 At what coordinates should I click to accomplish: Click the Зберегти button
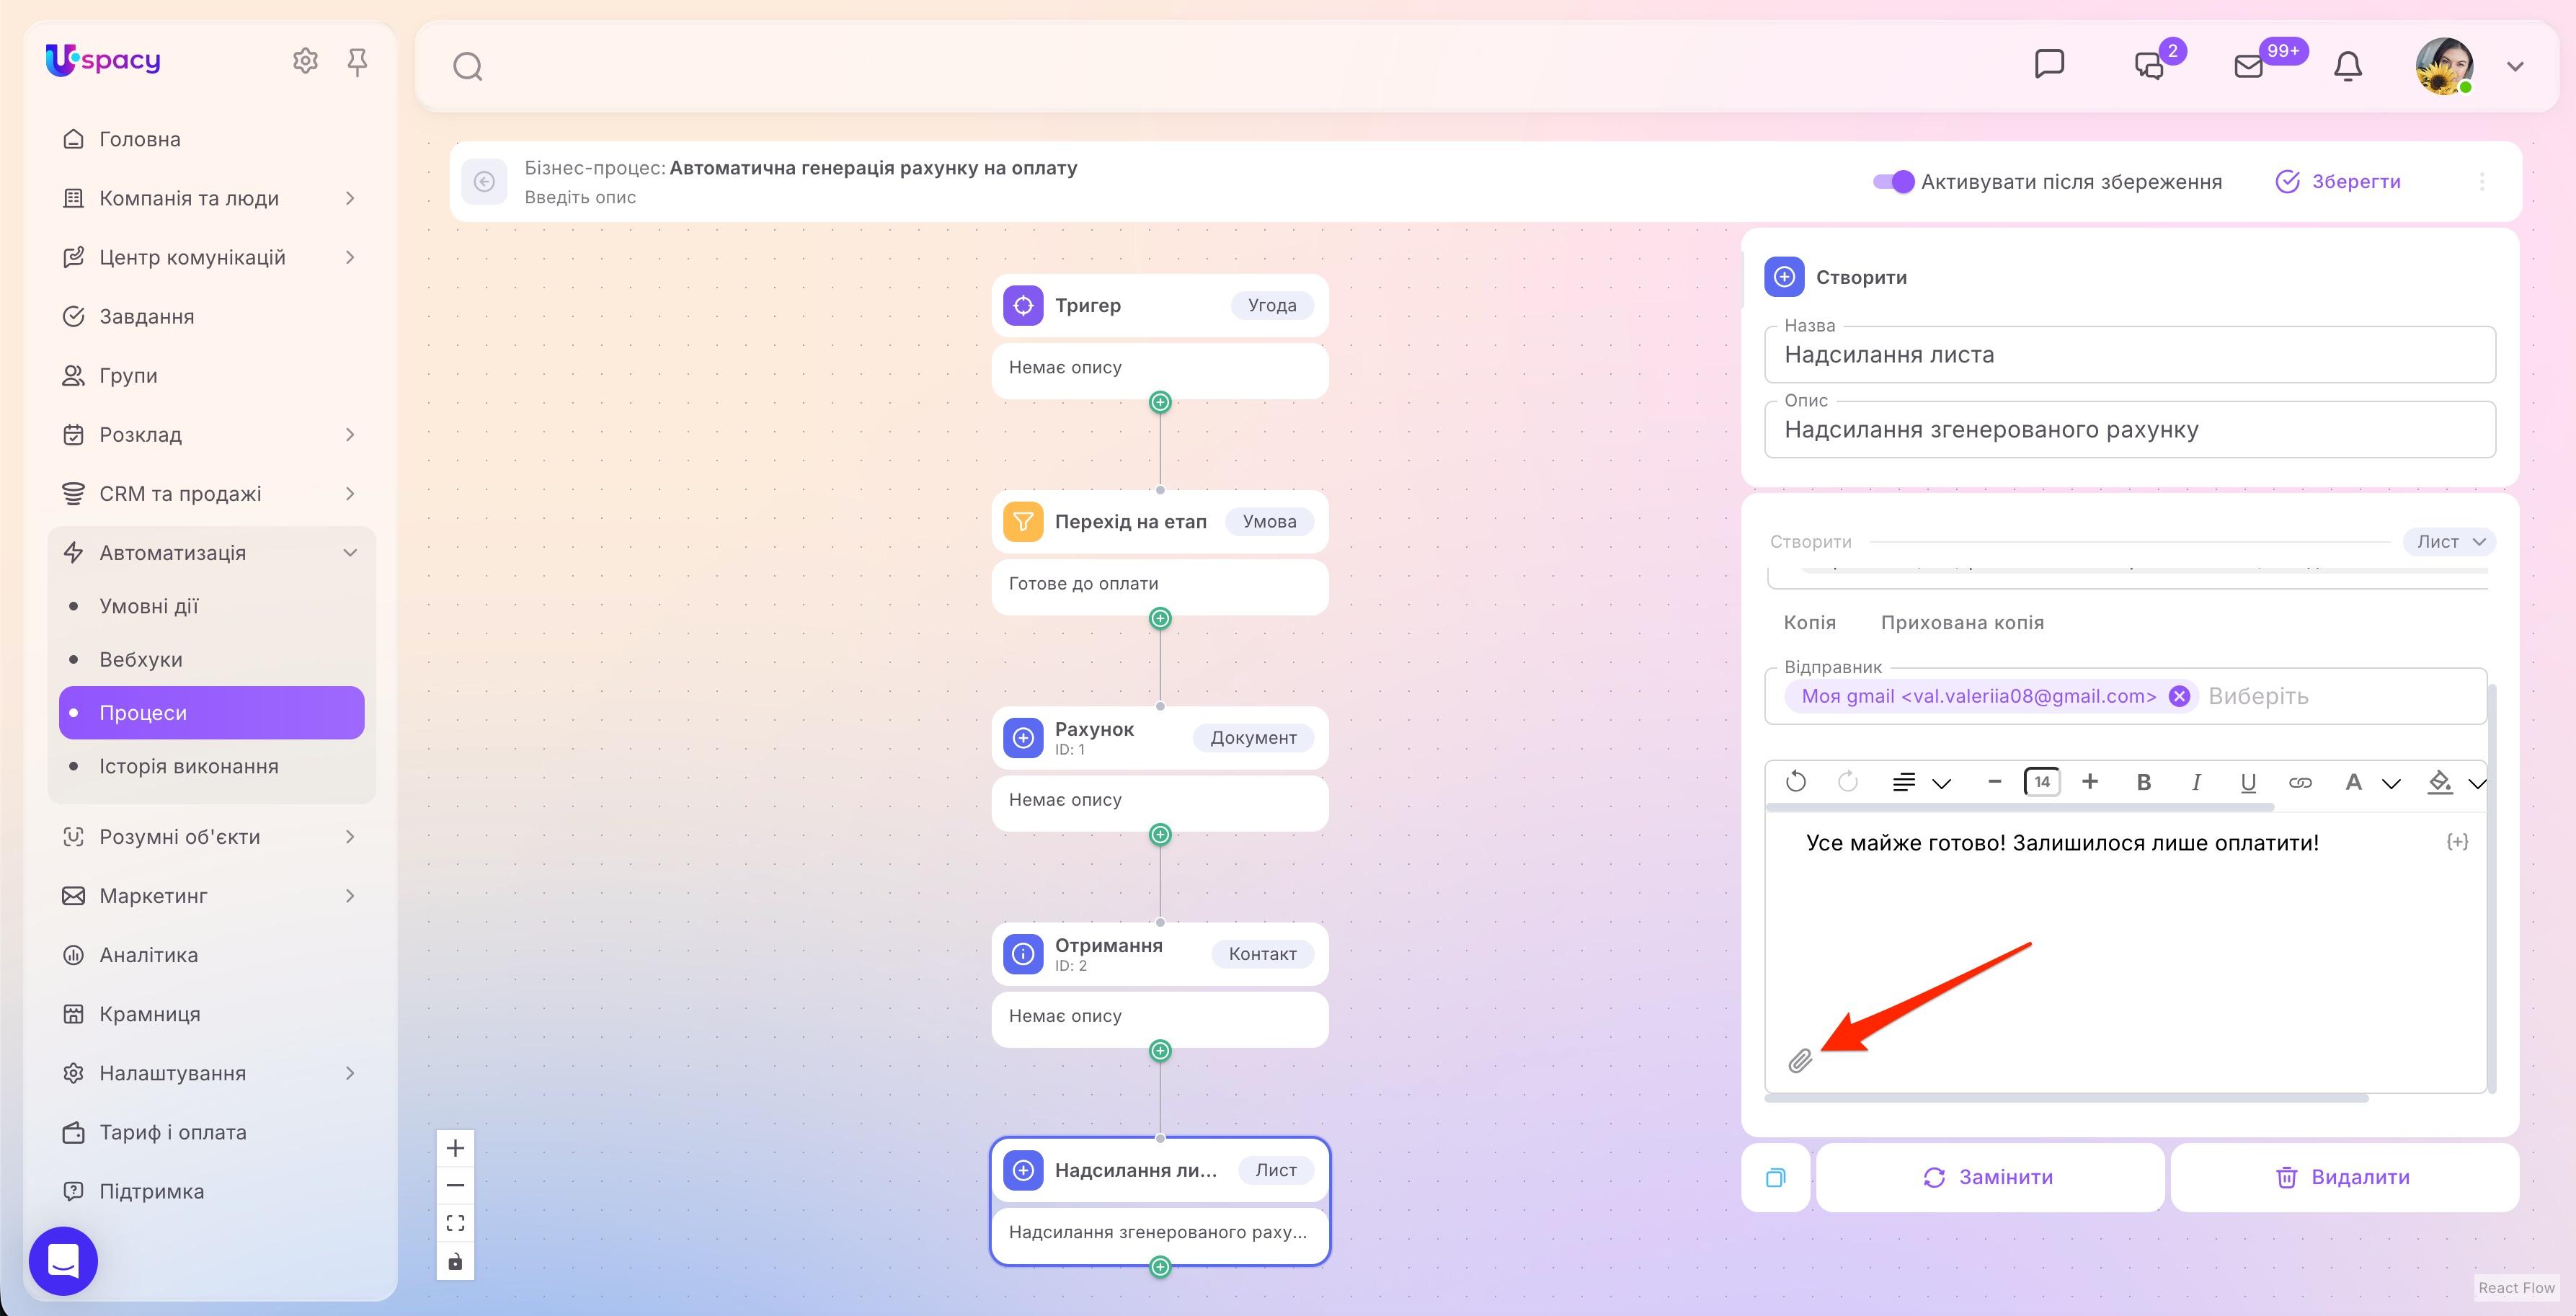pyautogui.click(x=2338, y=182)
